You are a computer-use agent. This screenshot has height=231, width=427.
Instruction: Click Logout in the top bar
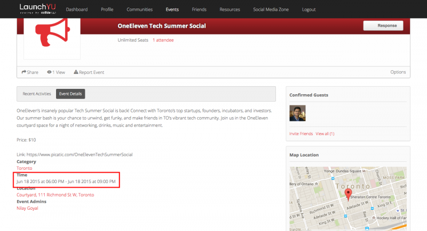tap(309, 10)
